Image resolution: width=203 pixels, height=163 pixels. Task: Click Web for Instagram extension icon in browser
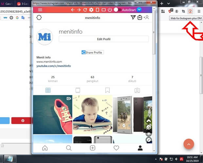190,11
